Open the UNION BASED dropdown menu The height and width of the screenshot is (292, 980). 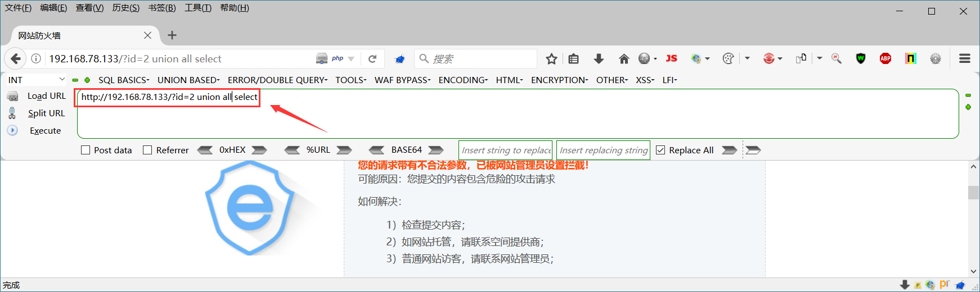pos(188,80)
